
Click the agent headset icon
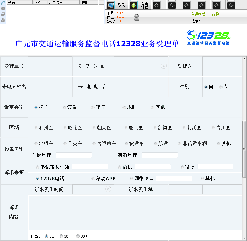137,17
